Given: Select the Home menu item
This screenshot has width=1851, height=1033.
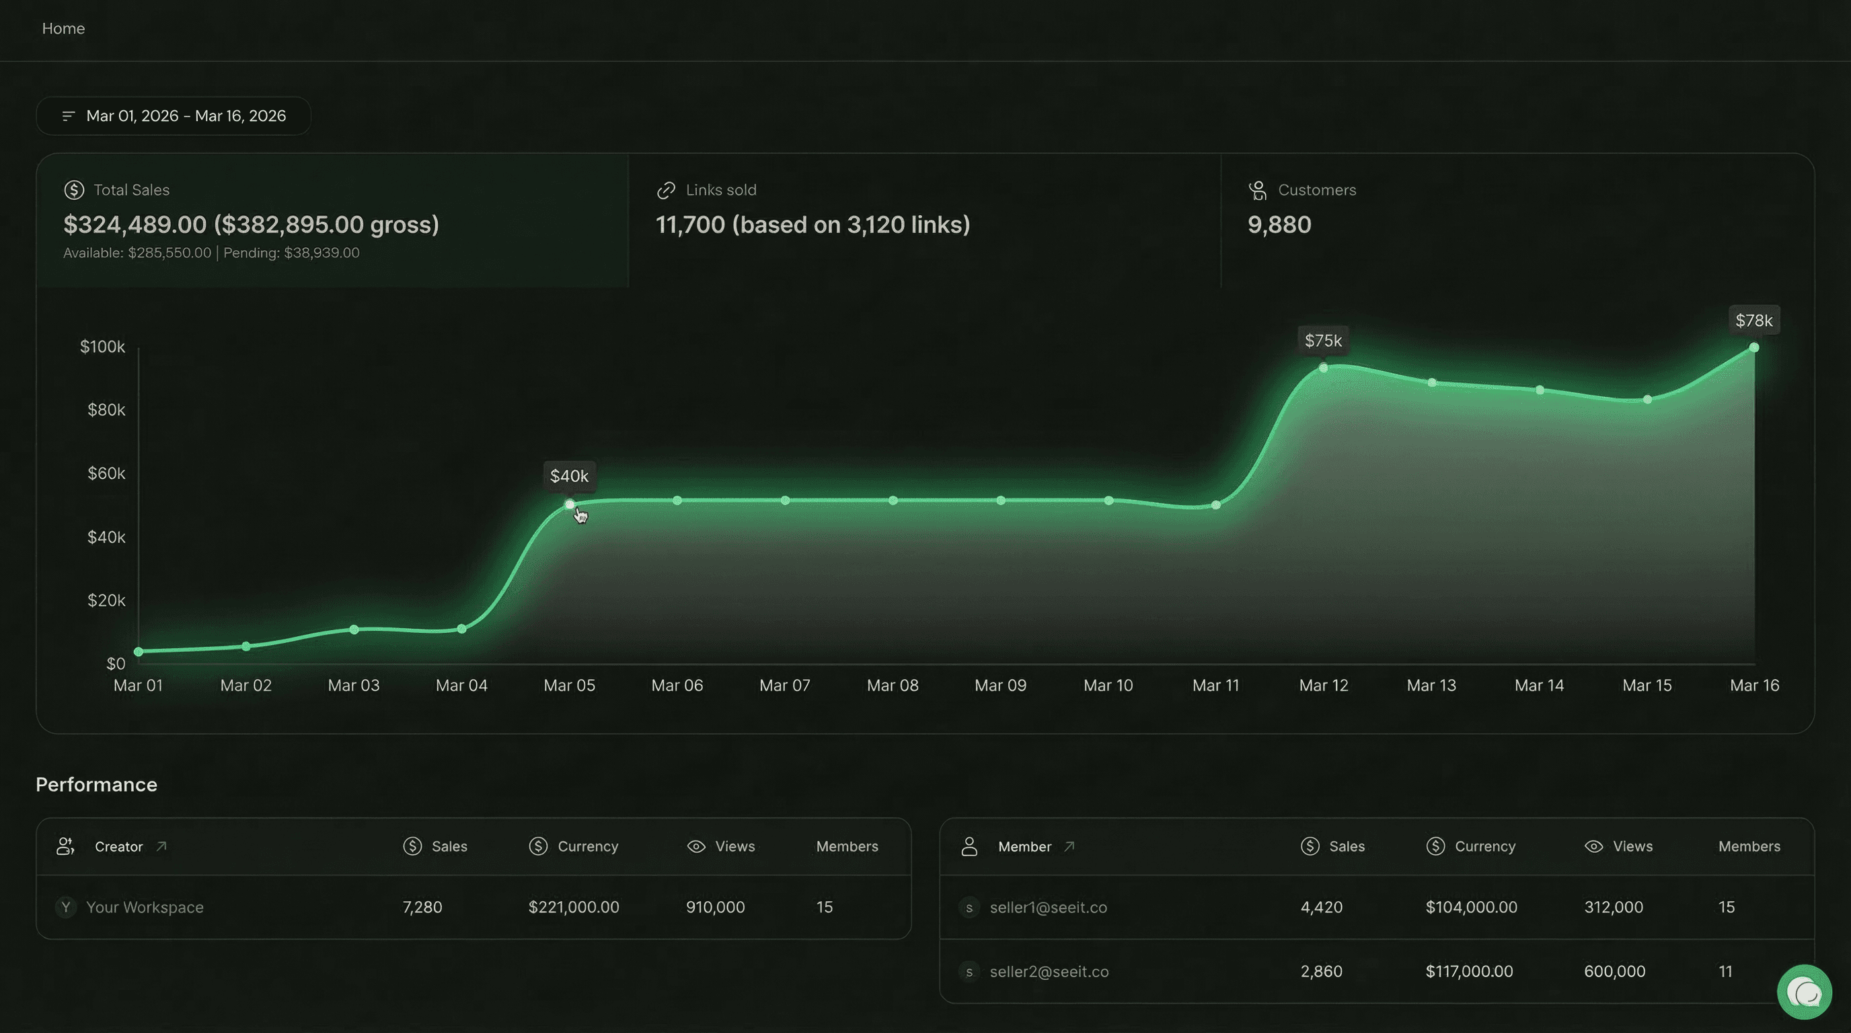Looking at the screenshot, I should pyautogui.click(x=63, y=29).
